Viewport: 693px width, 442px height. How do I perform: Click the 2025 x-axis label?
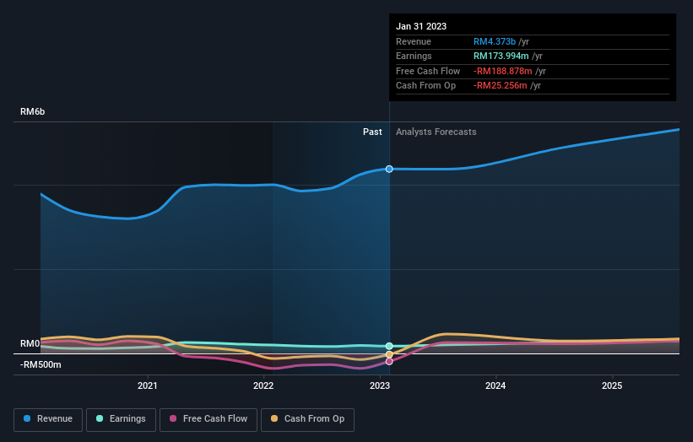point(612,385)
